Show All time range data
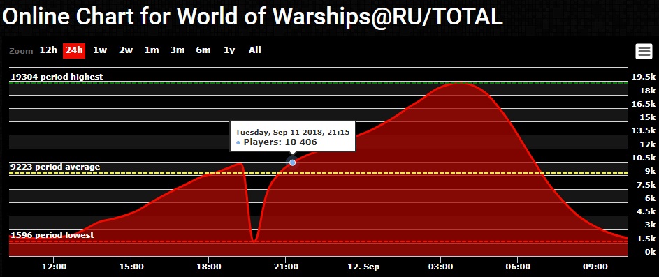The image size is (659, 277). coord(254,50)
